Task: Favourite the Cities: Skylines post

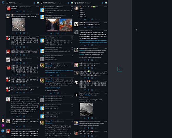Action: 21,33
